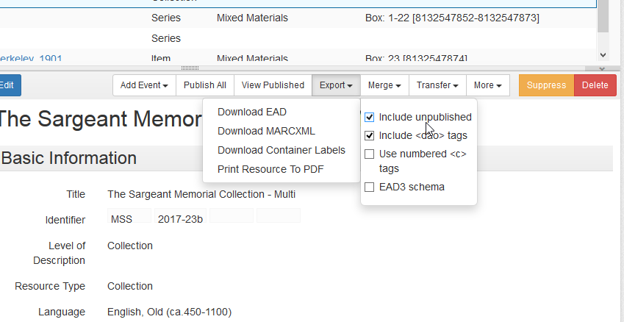Uncheck the Include dao tags checkbox
Screen dimensions: 624x322
[370, 135]
